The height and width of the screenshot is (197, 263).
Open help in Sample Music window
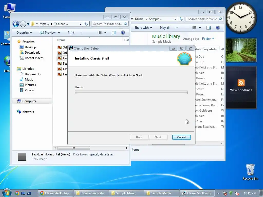coord(218,28)
